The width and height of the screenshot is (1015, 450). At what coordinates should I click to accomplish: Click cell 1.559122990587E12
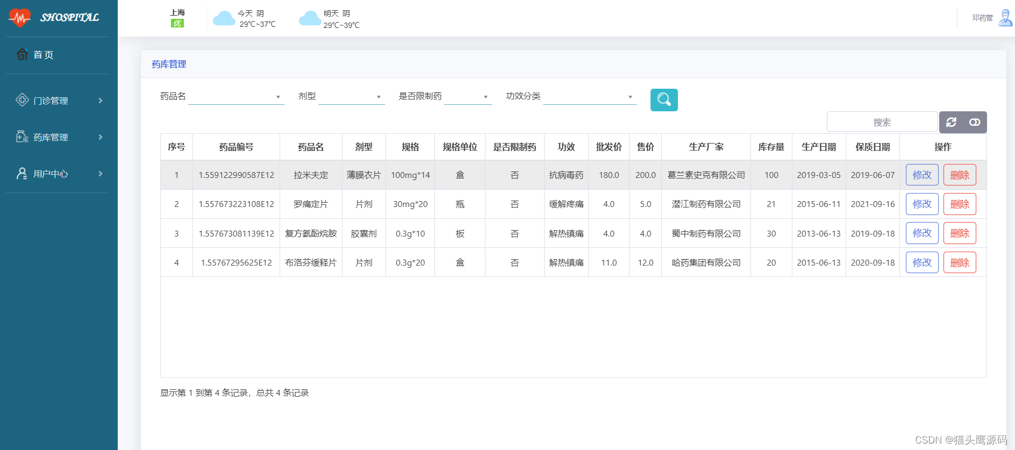click(236, 175)
